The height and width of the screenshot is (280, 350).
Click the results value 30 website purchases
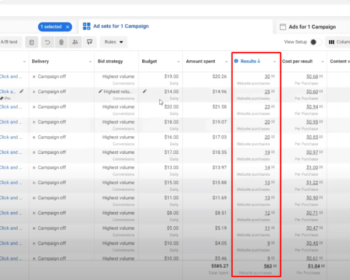pos(267,76)
